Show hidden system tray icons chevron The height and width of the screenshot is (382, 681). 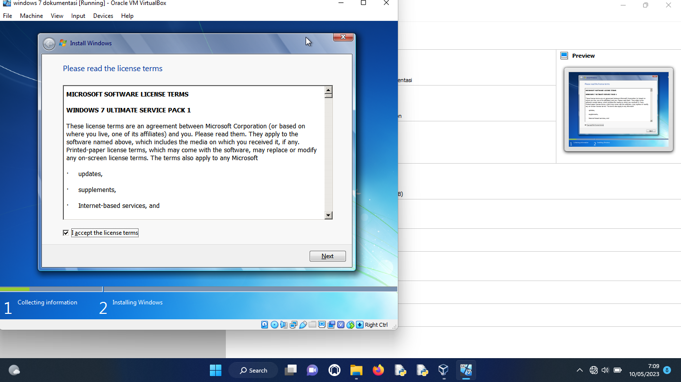click(x=579, y=370)
